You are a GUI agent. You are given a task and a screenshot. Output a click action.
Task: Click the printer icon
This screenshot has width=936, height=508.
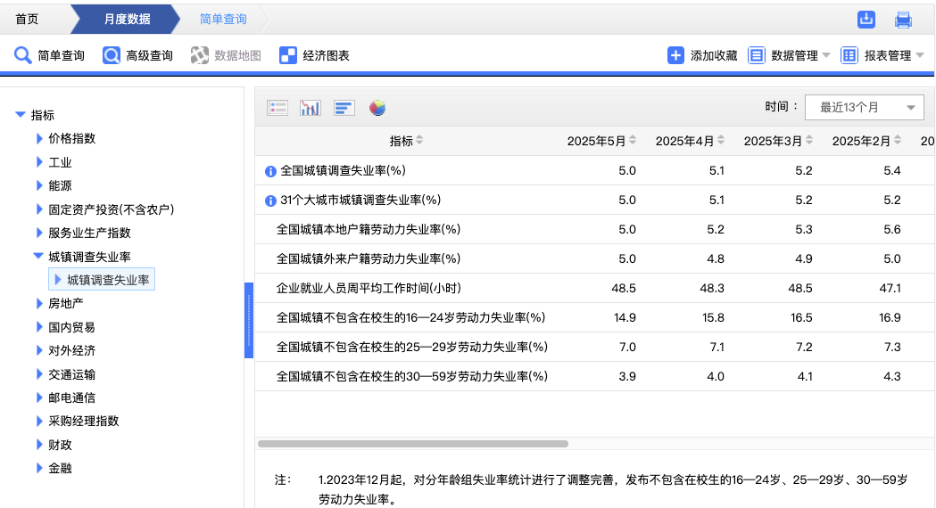point(903,20)
